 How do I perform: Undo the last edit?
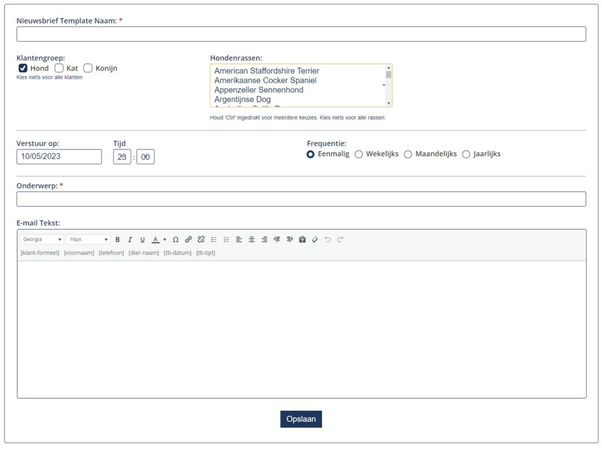(x=327, y=239)
